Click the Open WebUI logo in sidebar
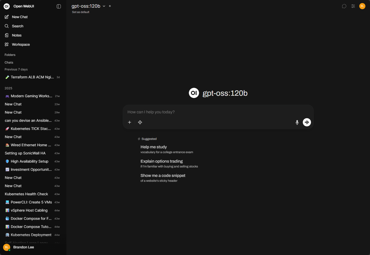 (7, 6)
